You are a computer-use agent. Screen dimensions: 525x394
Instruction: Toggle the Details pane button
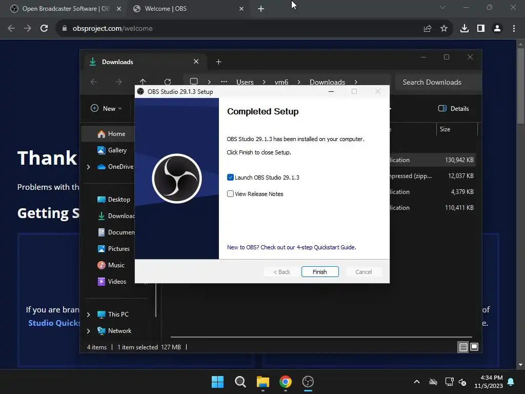click(453, 108)
